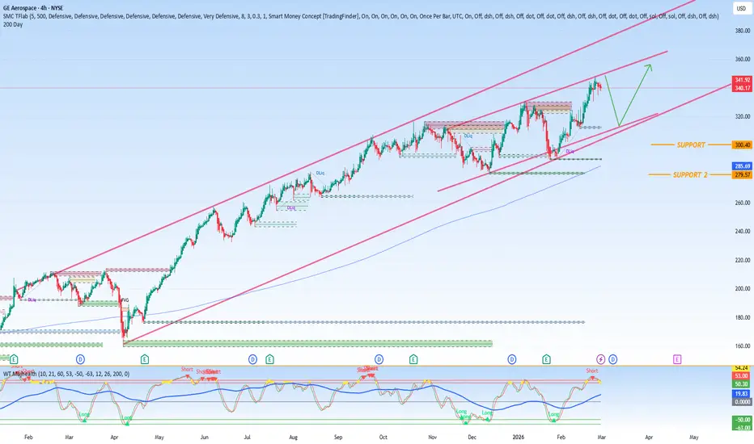Click the GE Aerospace 4h NYSE symbol title
Viewport: 754px width, 444px height.
click(32, 8)
